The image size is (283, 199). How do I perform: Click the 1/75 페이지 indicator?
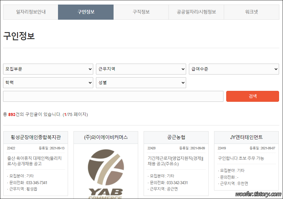click(x=75, y=114)
